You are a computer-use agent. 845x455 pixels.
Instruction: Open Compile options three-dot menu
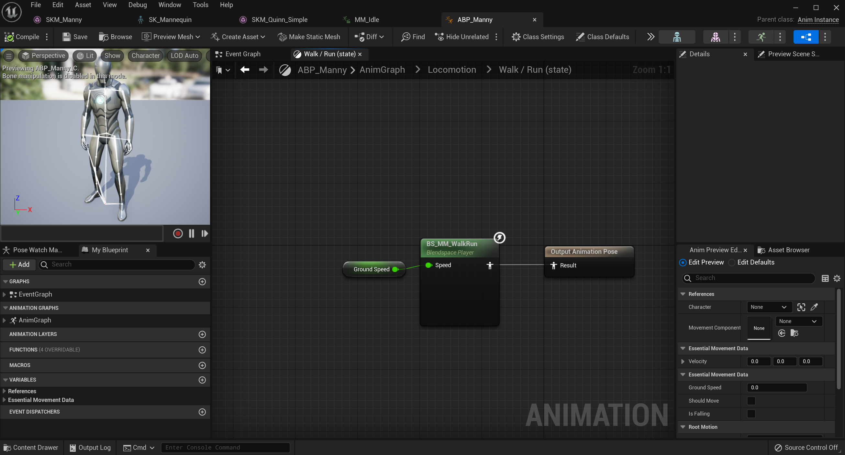click(x=47, y=37)
